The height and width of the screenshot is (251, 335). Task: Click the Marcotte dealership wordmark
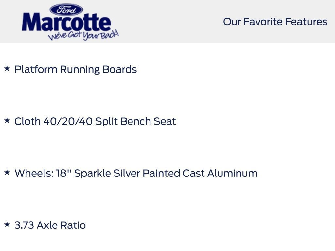point(66,23)
